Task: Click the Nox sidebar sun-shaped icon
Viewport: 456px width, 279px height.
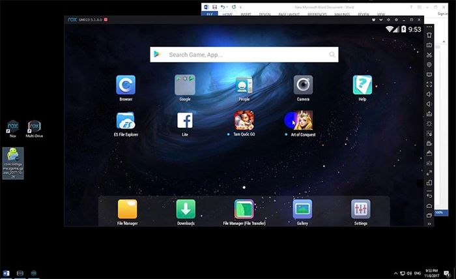Action: pyautogui.click(x=429, y=124)
